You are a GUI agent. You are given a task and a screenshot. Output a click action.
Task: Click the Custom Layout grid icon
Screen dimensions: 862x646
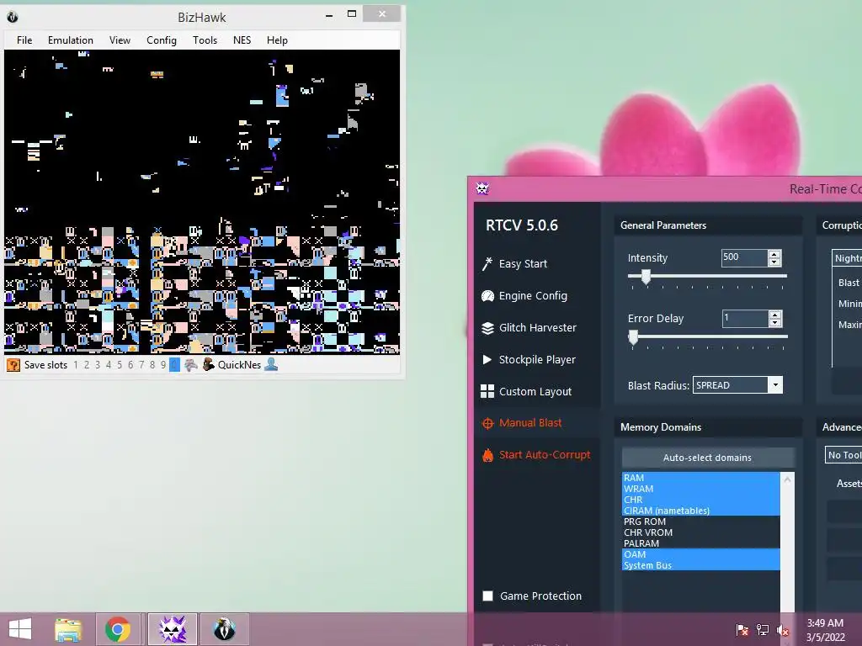(x=487, y=391)
